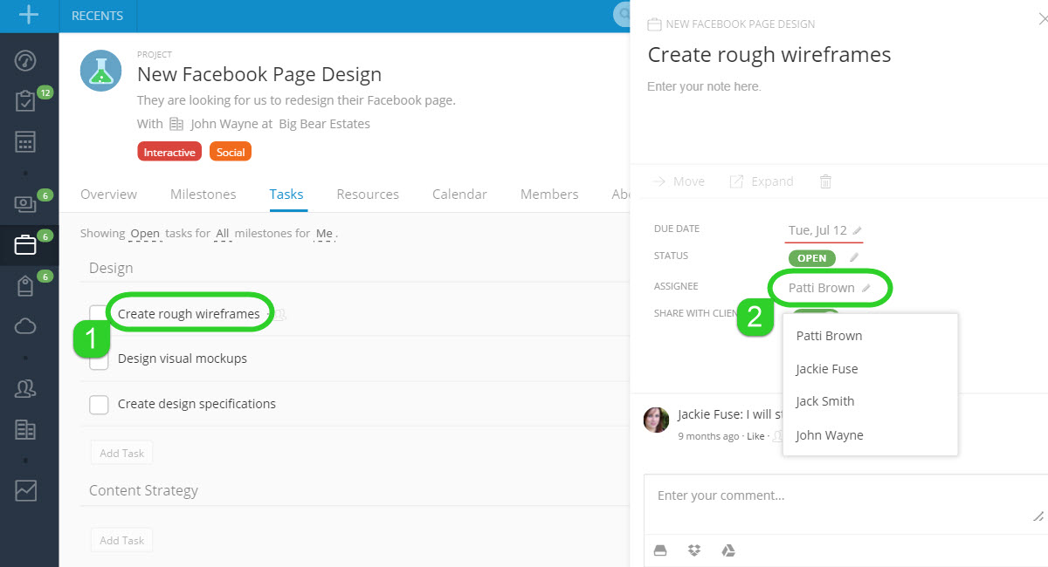Switch to the Members tab

click(549, 195)
